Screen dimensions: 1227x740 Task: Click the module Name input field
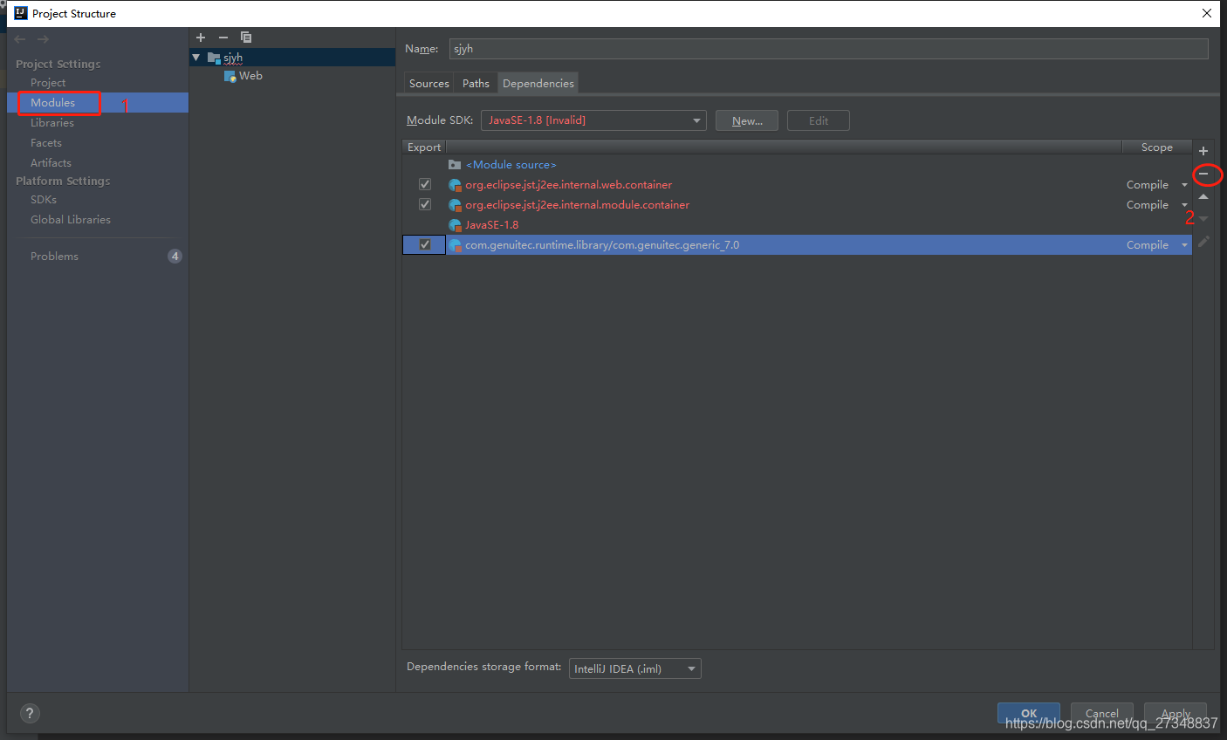829,49
